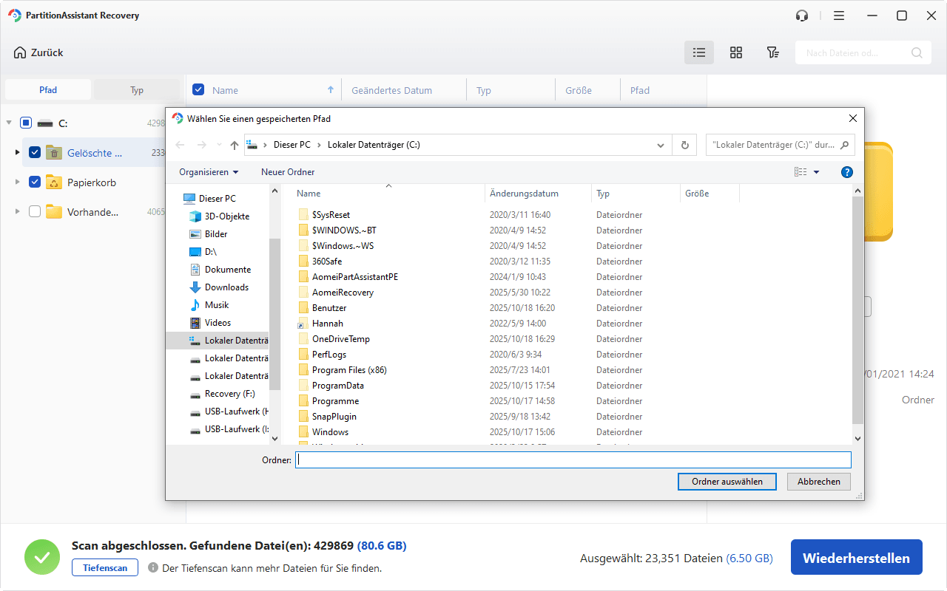The image size is (947, 591).
Task: Expand the Vorhande... tree node
Action: pos(17,212)
